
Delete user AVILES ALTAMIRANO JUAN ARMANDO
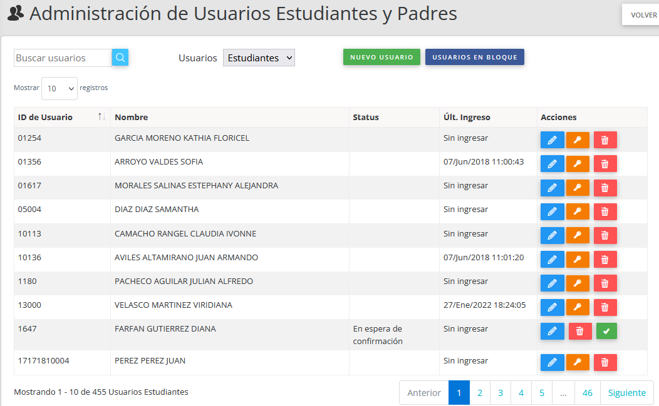point(605,259)
